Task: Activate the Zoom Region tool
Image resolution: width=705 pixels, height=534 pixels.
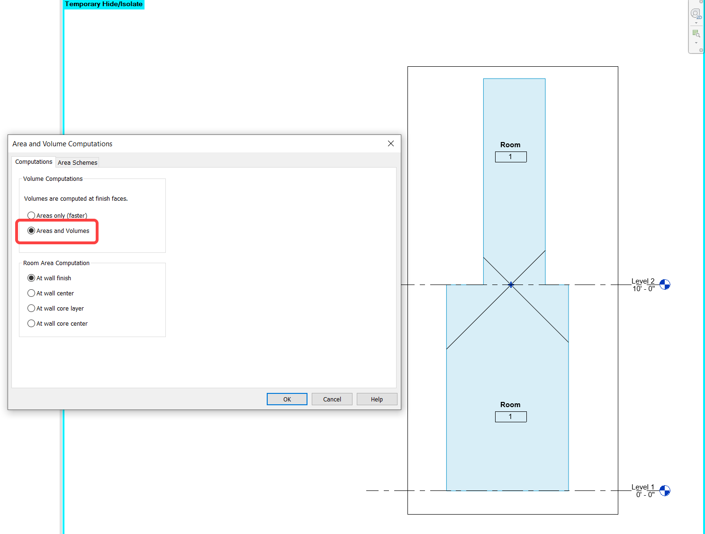Action: pyautogui.click(x=696, y=33)
